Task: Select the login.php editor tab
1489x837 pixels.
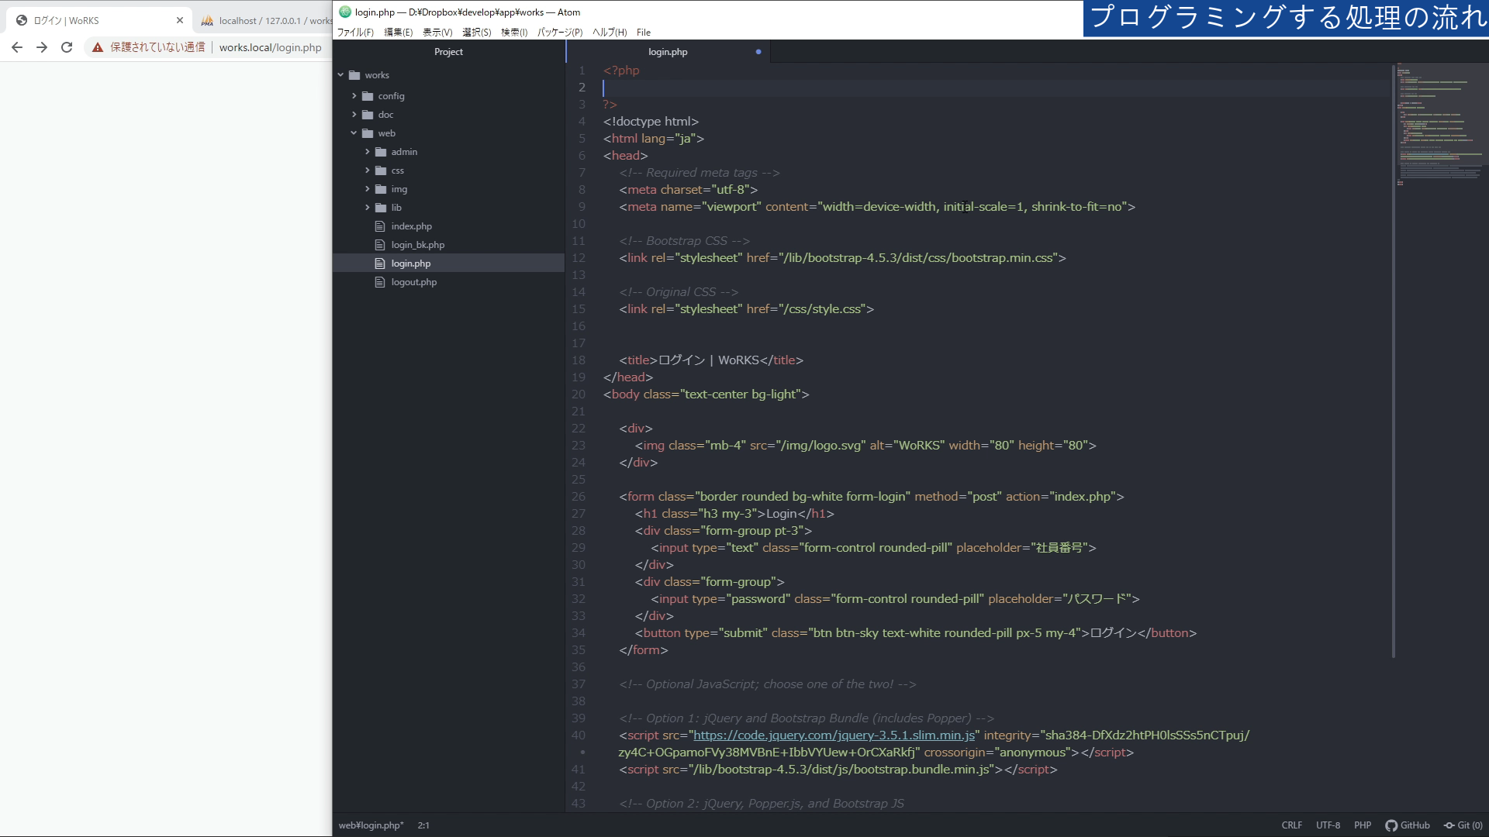Action: [668, 52]
